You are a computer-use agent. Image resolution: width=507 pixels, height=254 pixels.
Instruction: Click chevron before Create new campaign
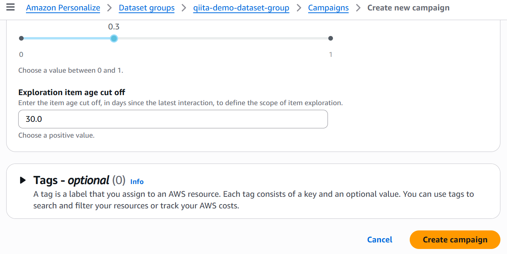tap(358, 8)
